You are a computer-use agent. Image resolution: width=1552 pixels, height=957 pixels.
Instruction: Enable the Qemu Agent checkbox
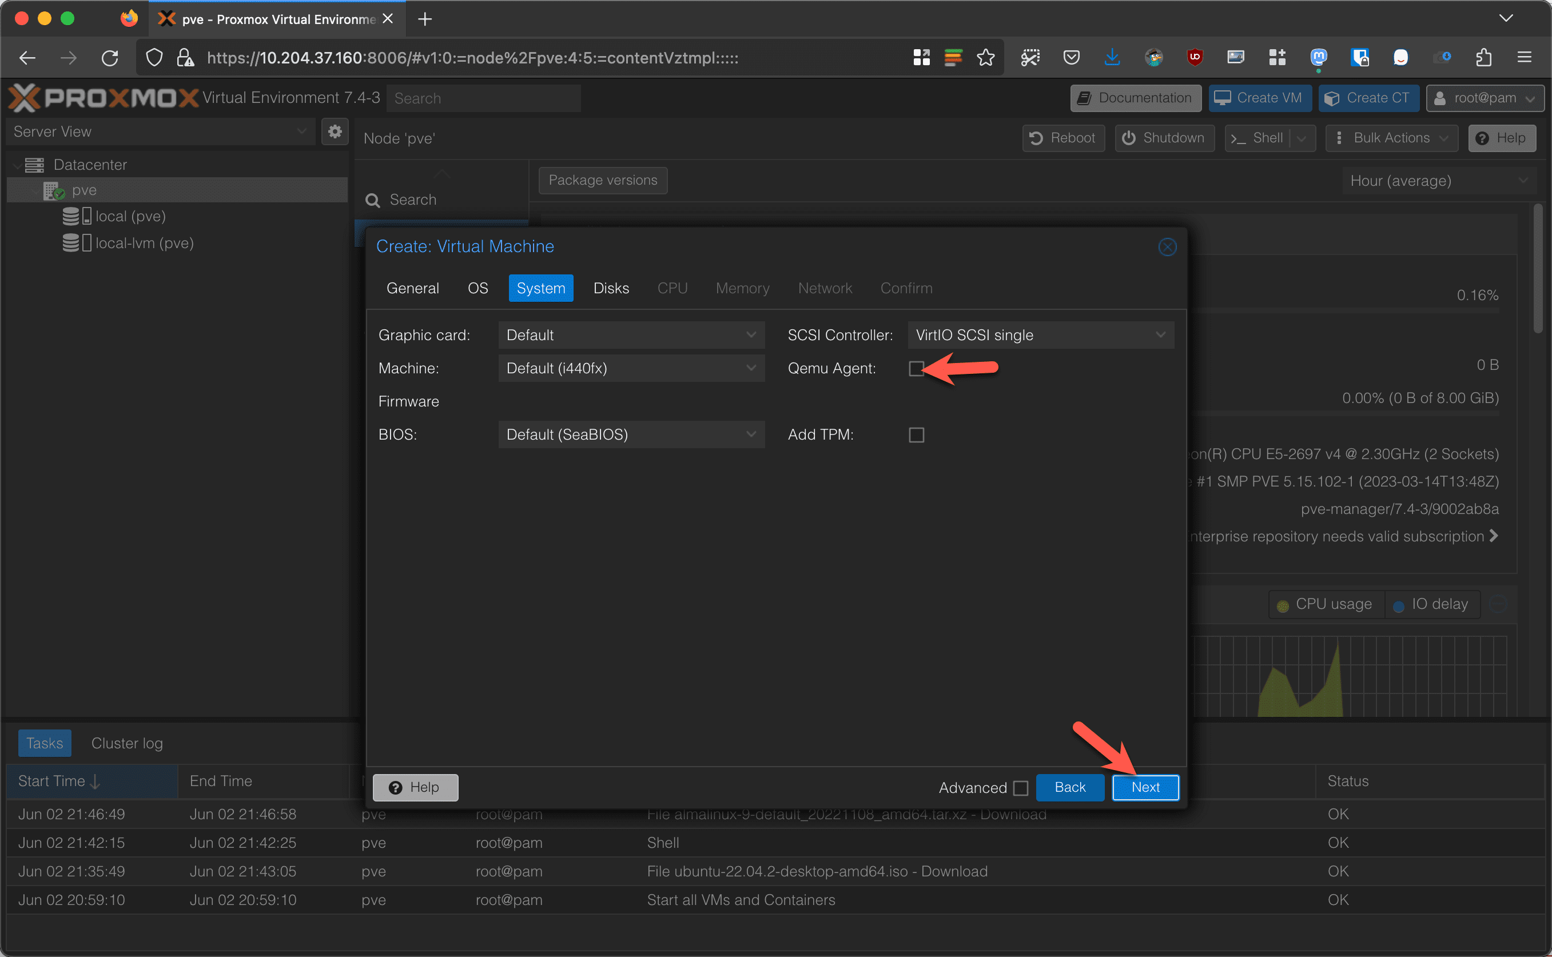click(916, 368)
